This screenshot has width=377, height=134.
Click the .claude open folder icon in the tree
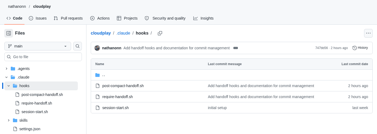click(x=13, y=77)
